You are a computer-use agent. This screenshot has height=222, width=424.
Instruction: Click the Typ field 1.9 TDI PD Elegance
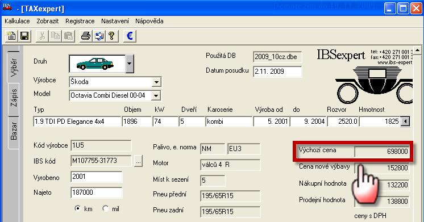(x=77, y=122)
